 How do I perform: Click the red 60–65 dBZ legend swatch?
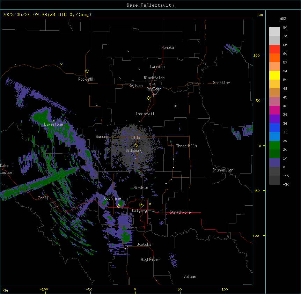click(x=274, y=49)
